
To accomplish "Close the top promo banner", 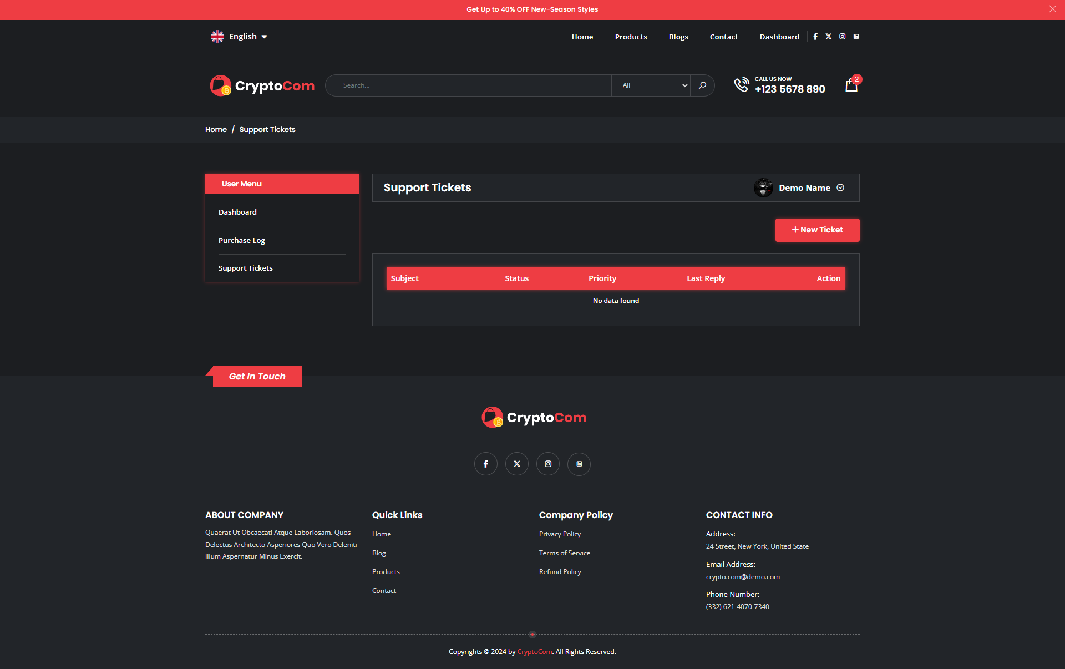I will tap(1052, 9).
